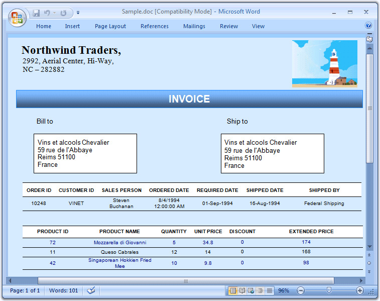The width and height of the screenshot is (380, 301).
Task: Click the 96% zoom level button
Action: 284,290
